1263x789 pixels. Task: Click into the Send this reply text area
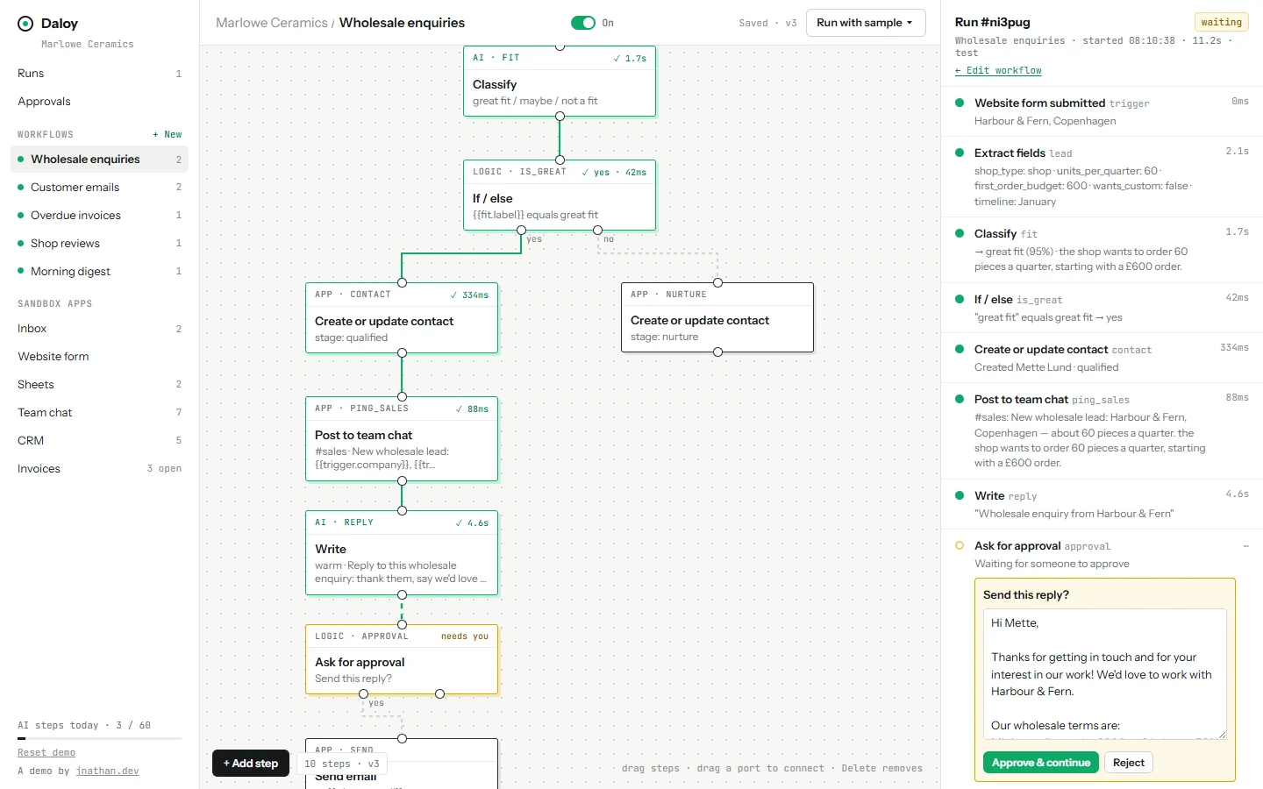coord(1105,674)
